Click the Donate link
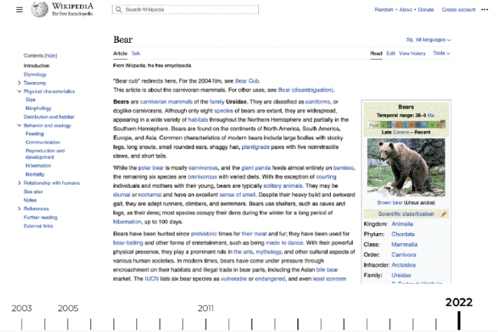498x332 pixels. pos(426,9)
